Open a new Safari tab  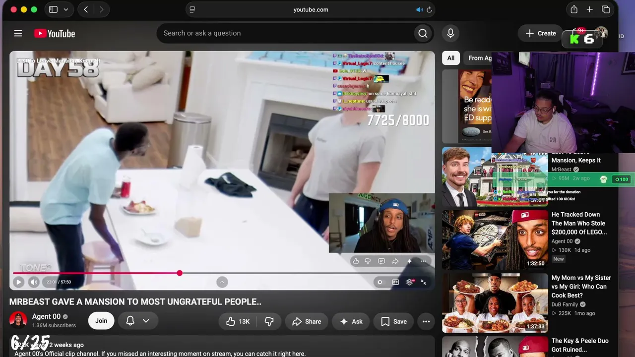(x=590, y=9)
